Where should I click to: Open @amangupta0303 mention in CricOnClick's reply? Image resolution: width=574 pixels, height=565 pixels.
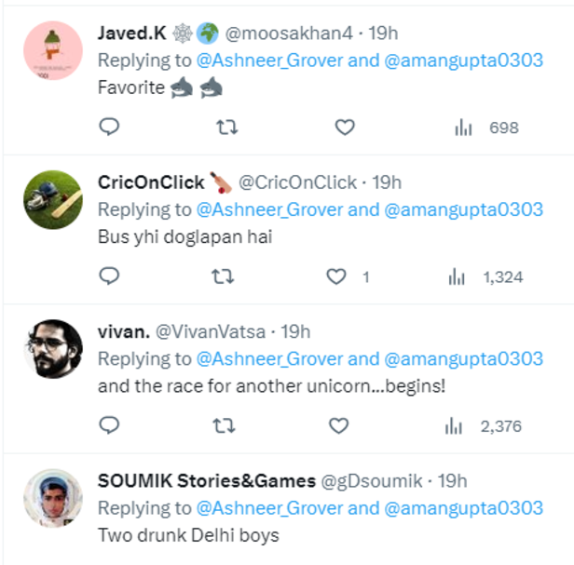[463, 209]
